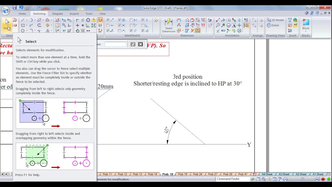Viewport: 332px width, 187px height.
Task: Open the Block dropdown in Blocks group
Action: [306, 31]
